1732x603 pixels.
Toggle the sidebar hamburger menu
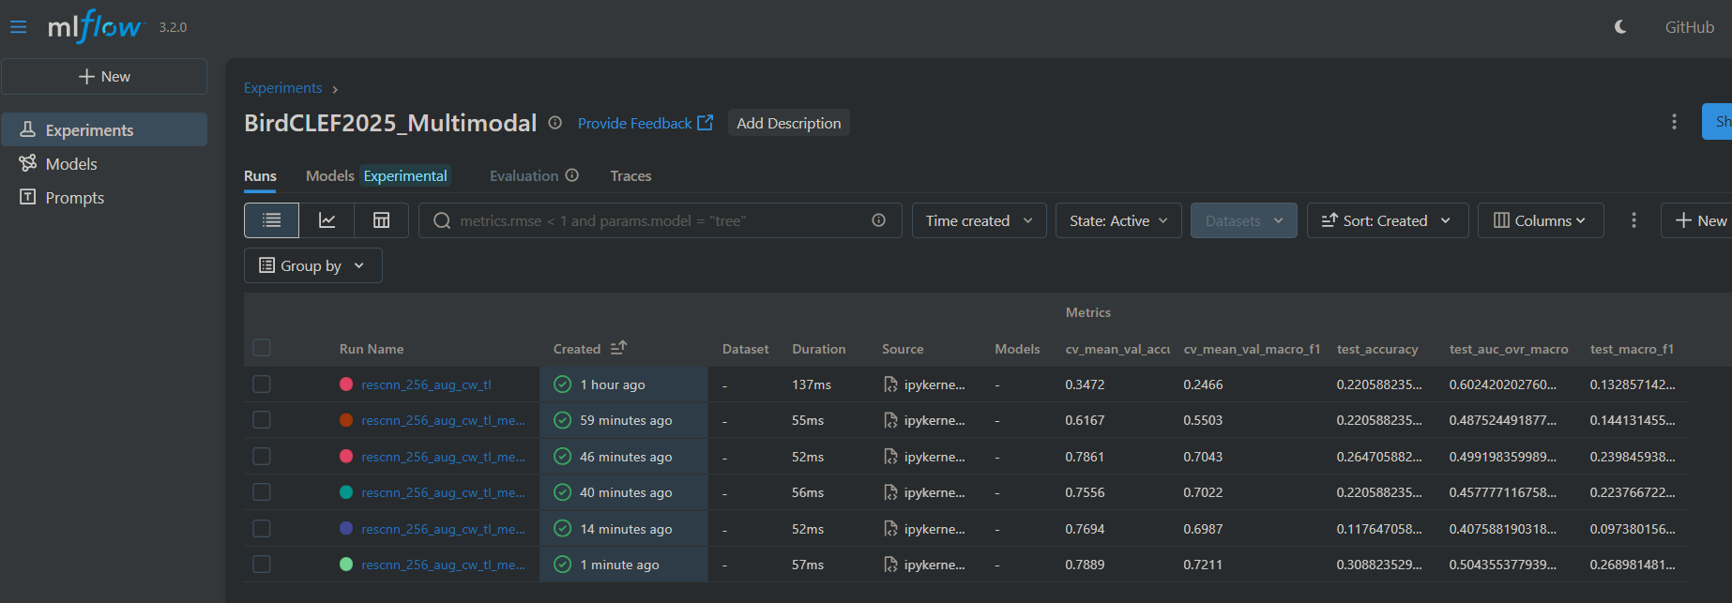coord(18,27)
